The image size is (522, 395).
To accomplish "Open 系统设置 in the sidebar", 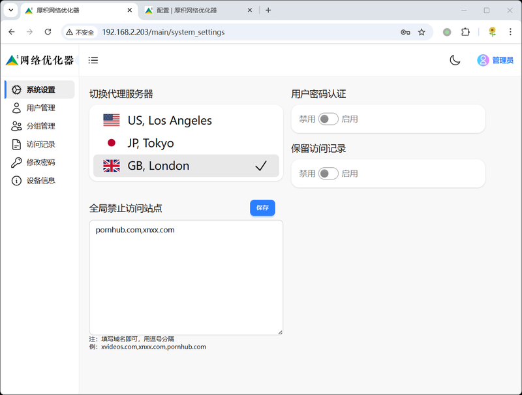I will click(x=40, y=89).
